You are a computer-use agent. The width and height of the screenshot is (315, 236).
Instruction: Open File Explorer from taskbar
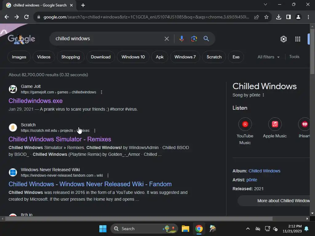pos(185,229)
